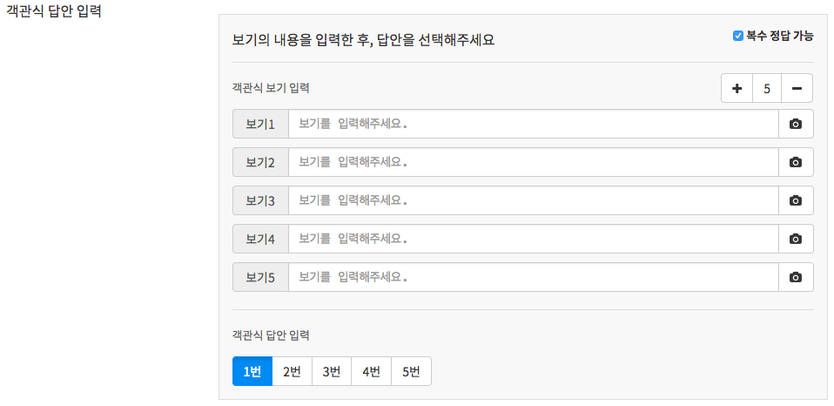This screenshot has height=406, width=834.
Task: Click the camera icon for 보기4
Action: (795, 239)
